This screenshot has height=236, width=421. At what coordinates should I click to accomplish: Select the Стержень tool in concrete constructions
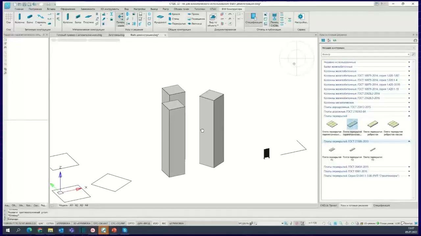click(40, 18)
